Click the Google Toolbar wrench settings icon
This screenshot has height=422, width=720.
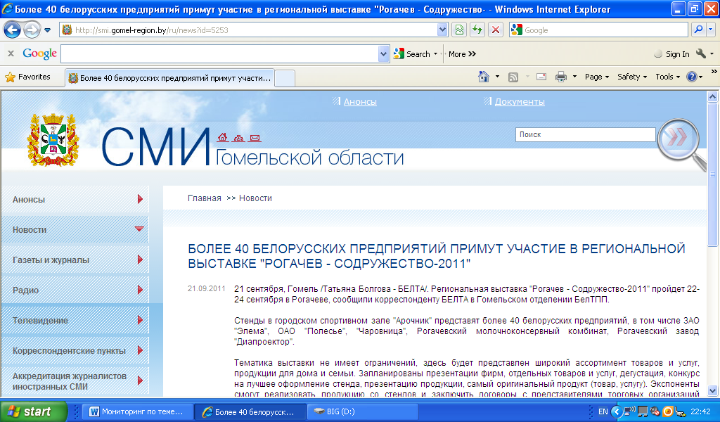[x=700, y=54]
